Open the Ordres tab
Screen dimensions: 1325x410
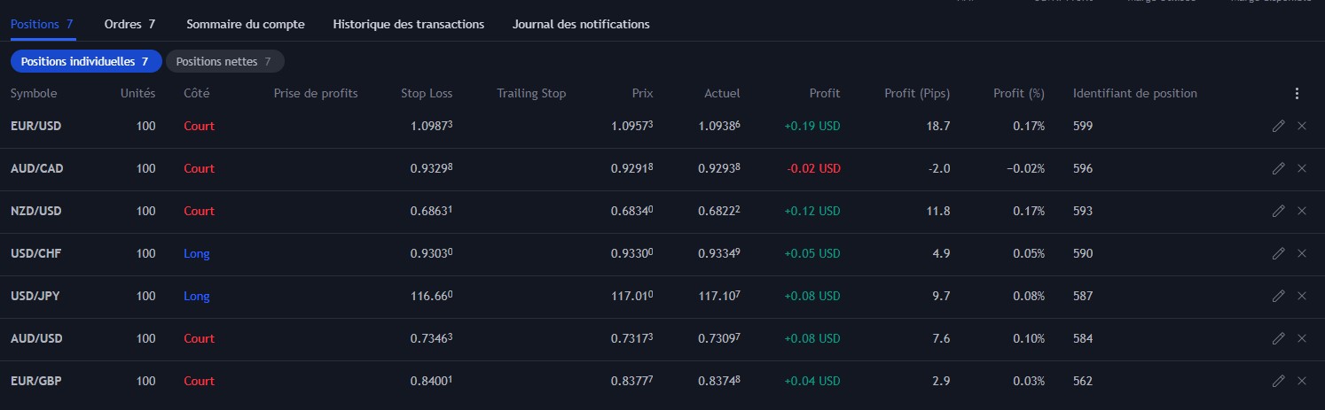coord(129,24)
